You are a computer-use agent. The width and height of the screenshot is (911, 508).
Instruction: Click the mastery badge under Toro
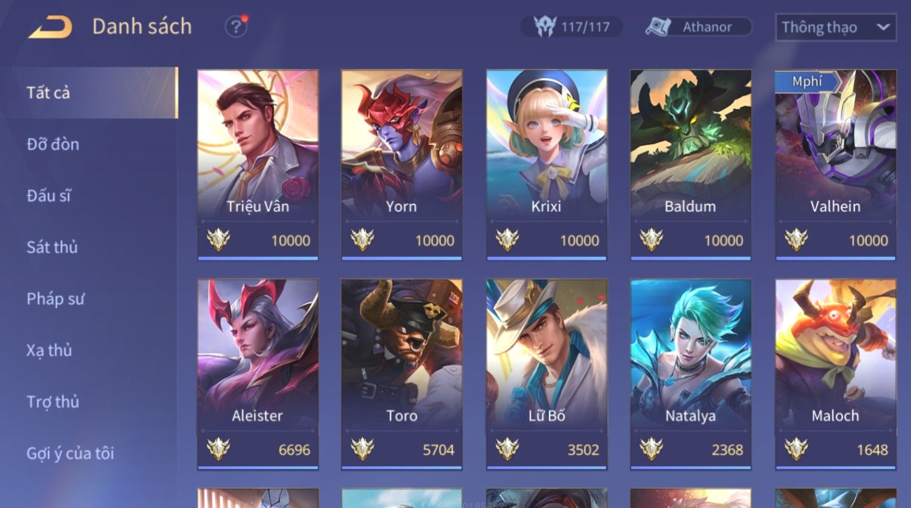click(x=362, y=449)
